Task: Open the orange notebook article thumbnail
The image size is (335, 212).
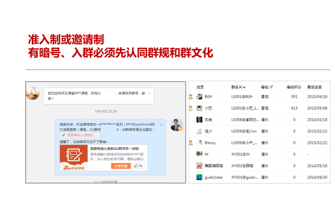Action: (73, 158)
